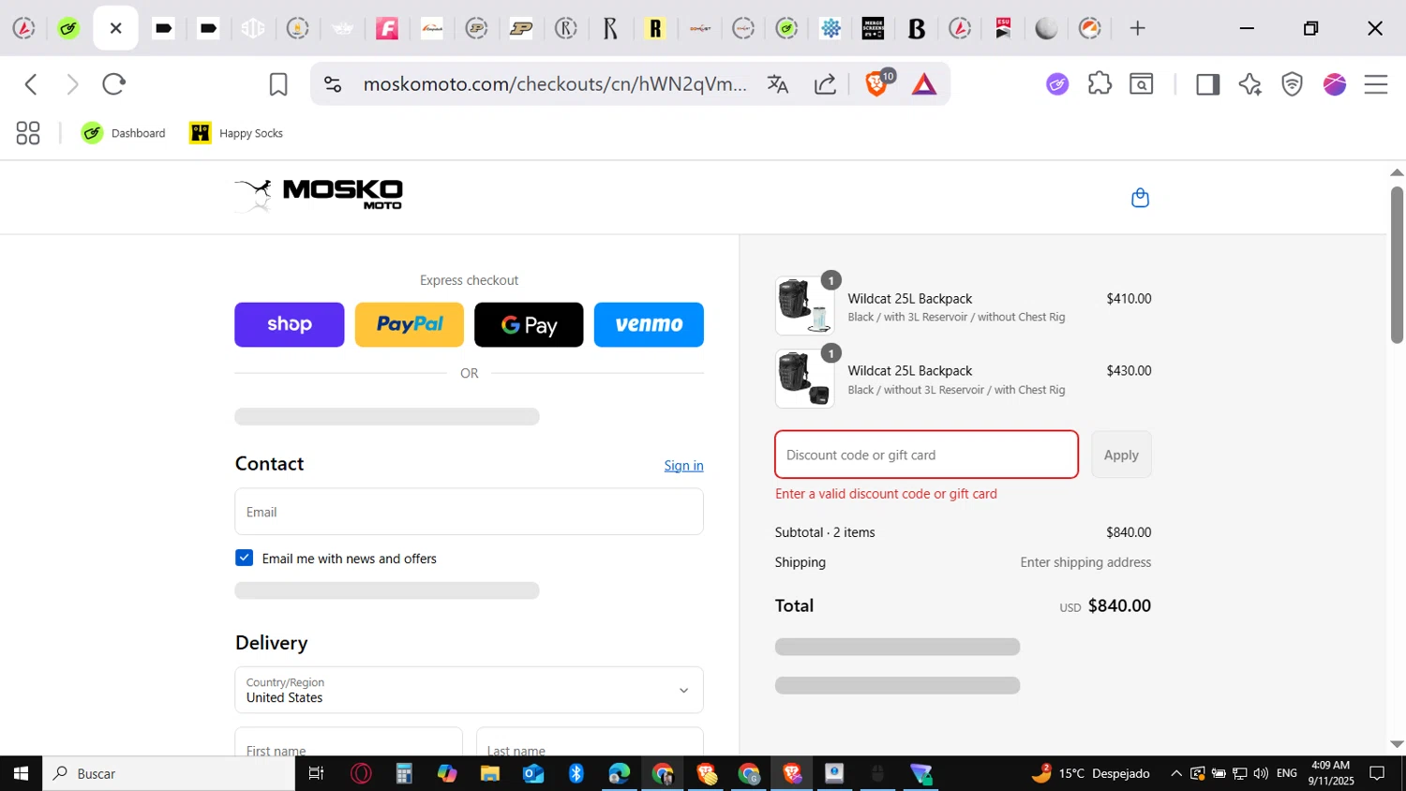Uncheck Email me with news and offers

point(245,558)
